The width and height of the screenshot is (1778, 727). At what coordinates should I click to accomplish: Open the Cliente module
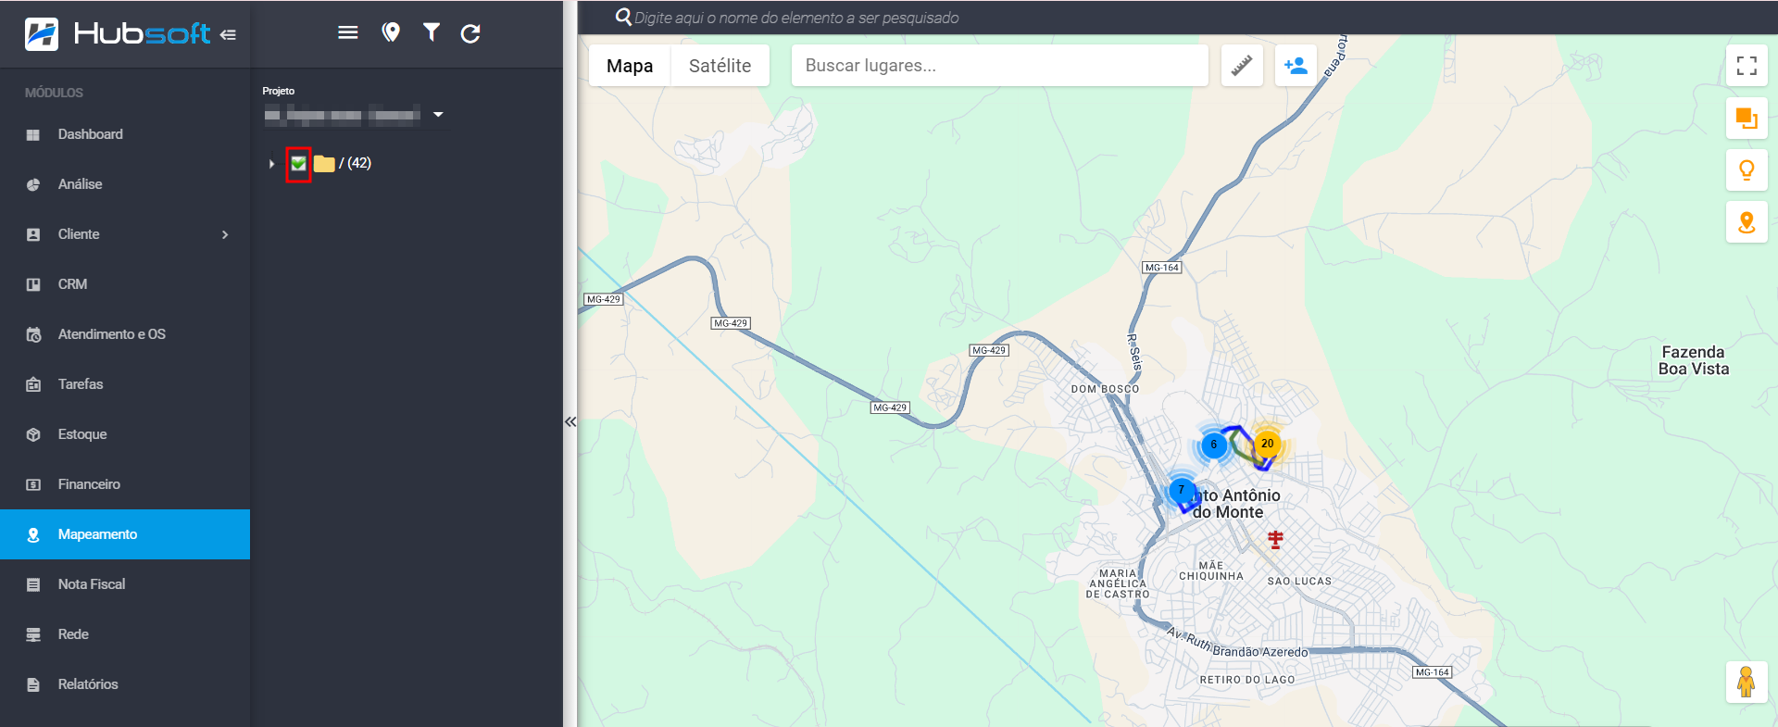[x=125, y=234]
